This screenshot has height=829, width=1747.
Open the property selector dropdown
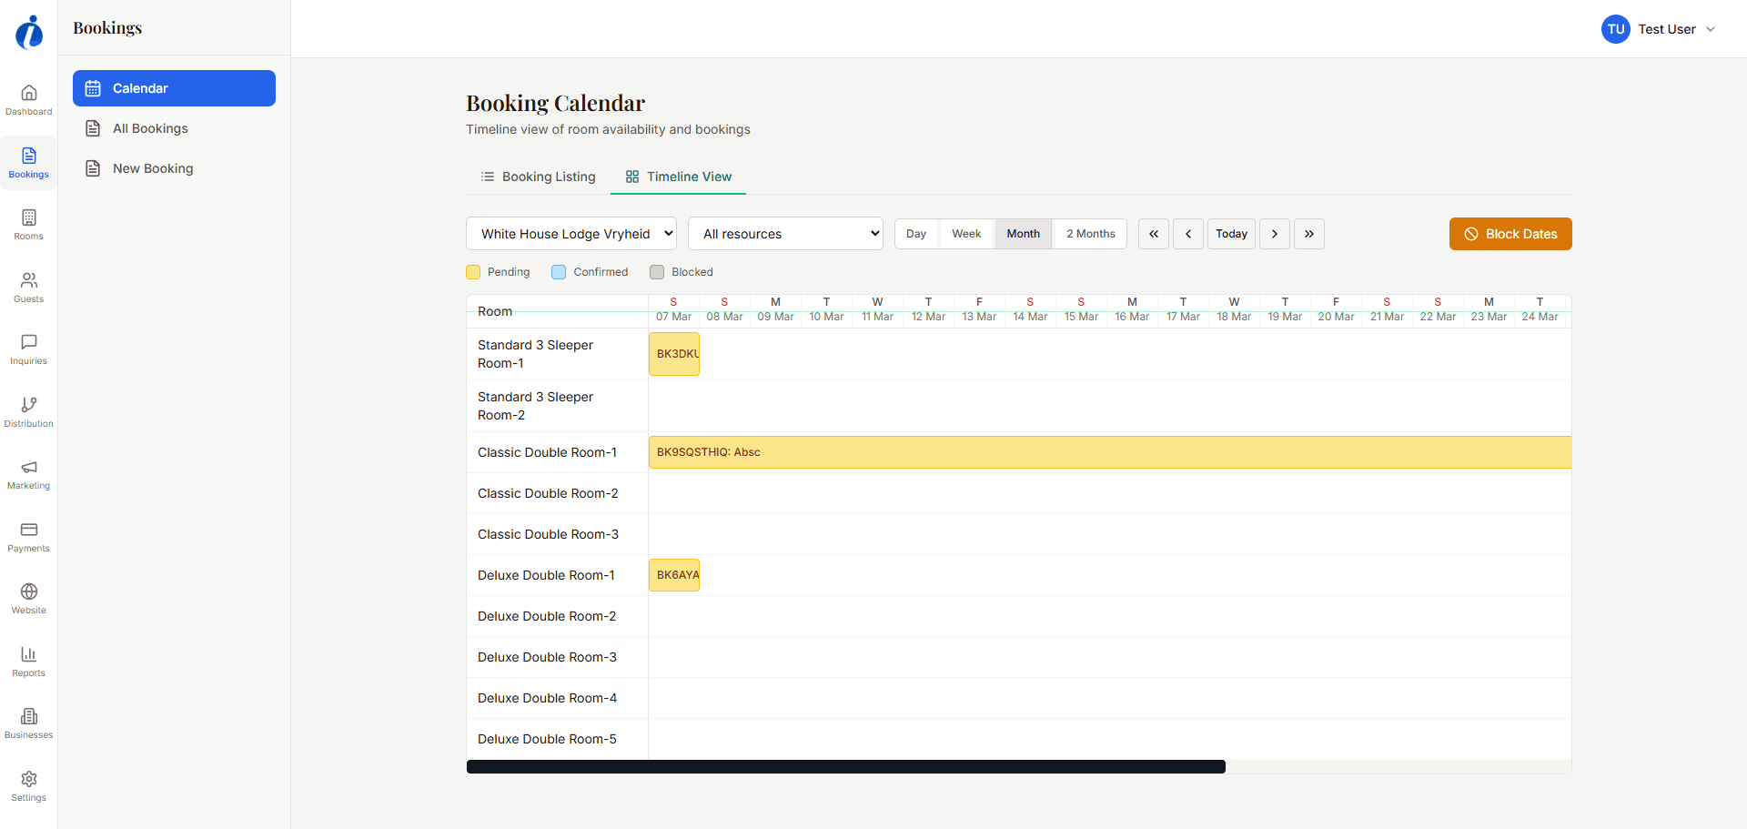[x=571, y=234]
